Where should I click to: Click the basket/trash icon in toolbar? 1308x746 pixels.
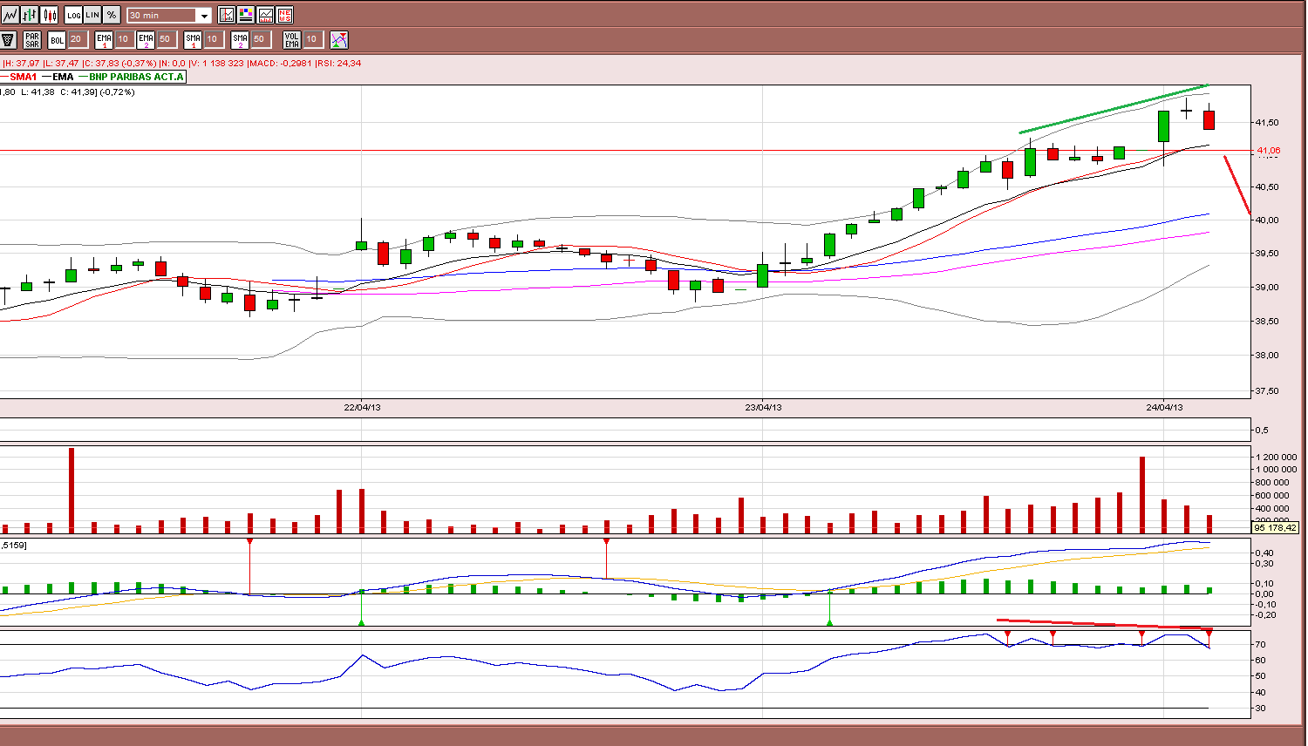[9, 40]
